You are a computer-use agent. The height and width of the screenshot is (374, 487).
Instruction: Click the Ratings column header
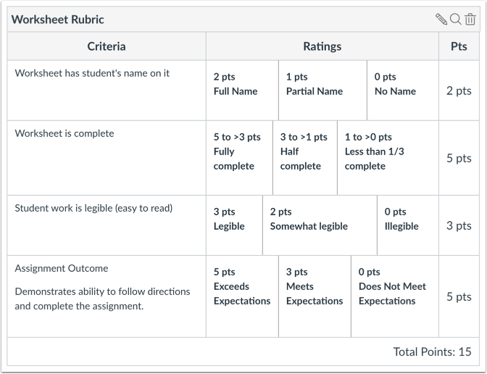tap(322, 46)
